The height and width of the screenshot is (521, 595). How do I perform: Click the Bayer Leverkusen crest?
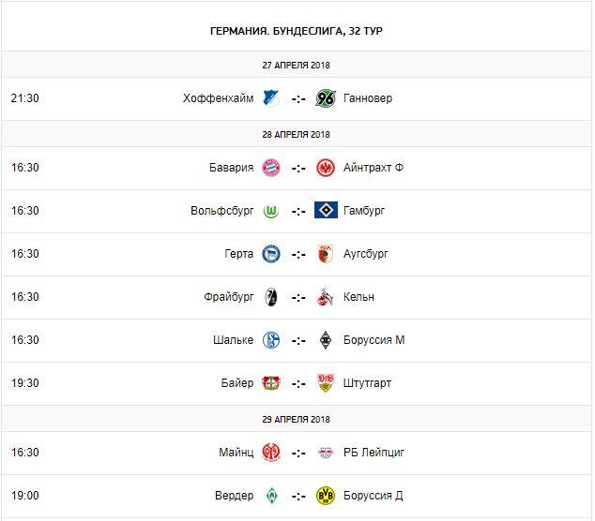coord(271,383)
